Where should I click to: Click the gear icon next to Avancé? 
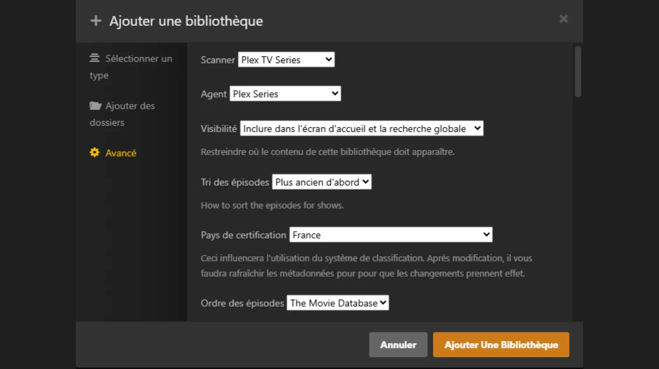pos(95,152)
